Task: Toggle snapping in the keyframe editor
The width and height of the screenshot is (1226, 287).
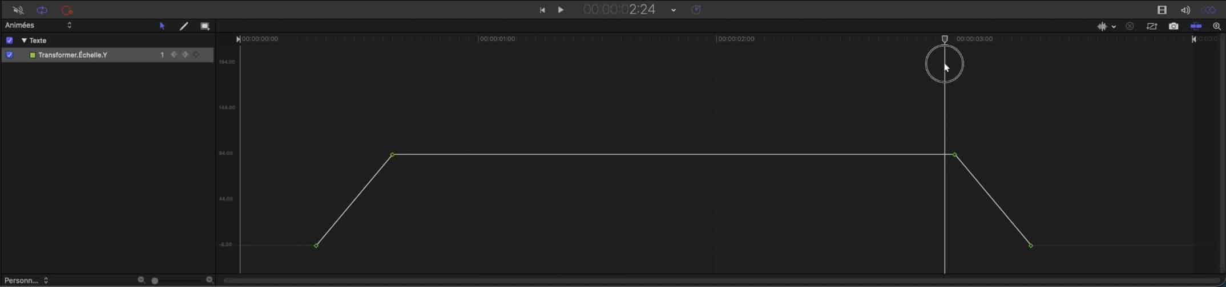Action: tap(1196, 26)
